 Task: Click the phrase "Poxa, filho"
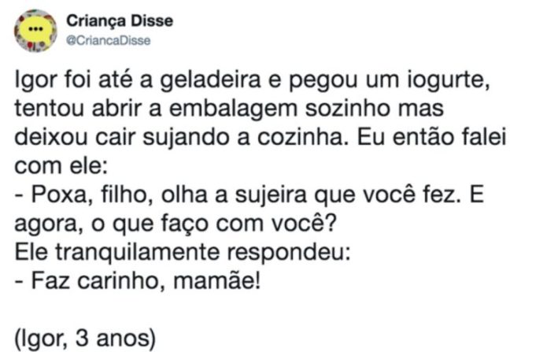[93, 195]
